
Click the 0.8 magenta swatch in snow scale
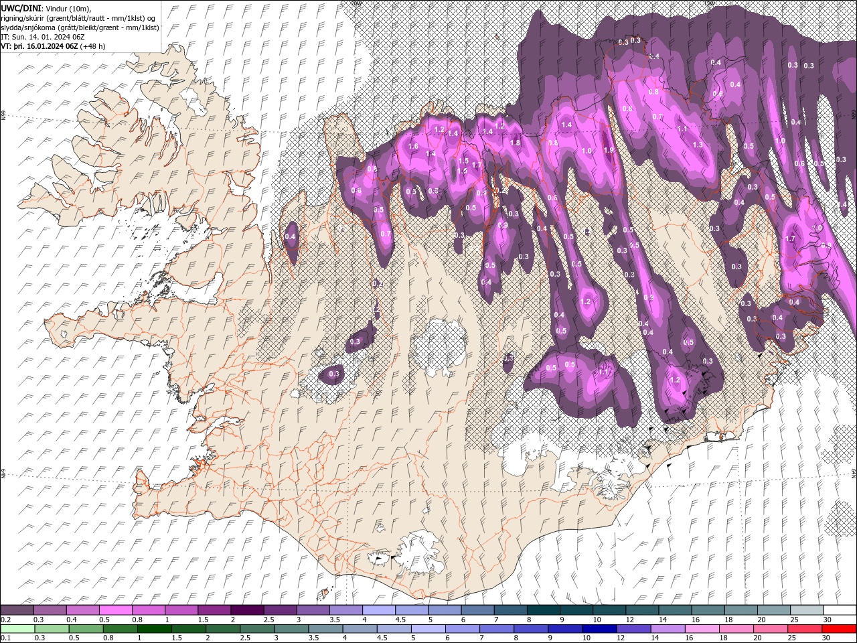(x=148, y=610)
